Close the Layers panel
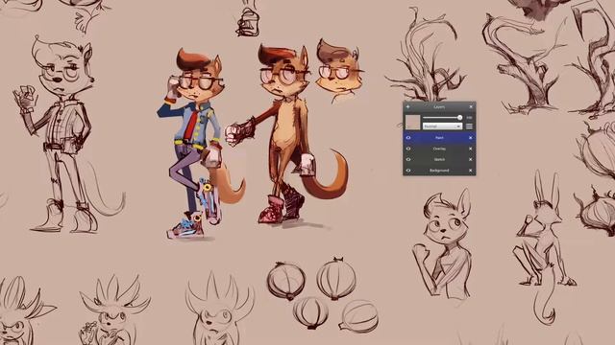The width and height of the screenshot is (615, 345). click(x=471, y=106)
